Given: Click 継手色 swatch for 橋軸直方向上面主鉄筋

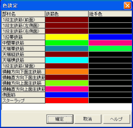Looking at the screenshot, I should click(x=110, y=89).
